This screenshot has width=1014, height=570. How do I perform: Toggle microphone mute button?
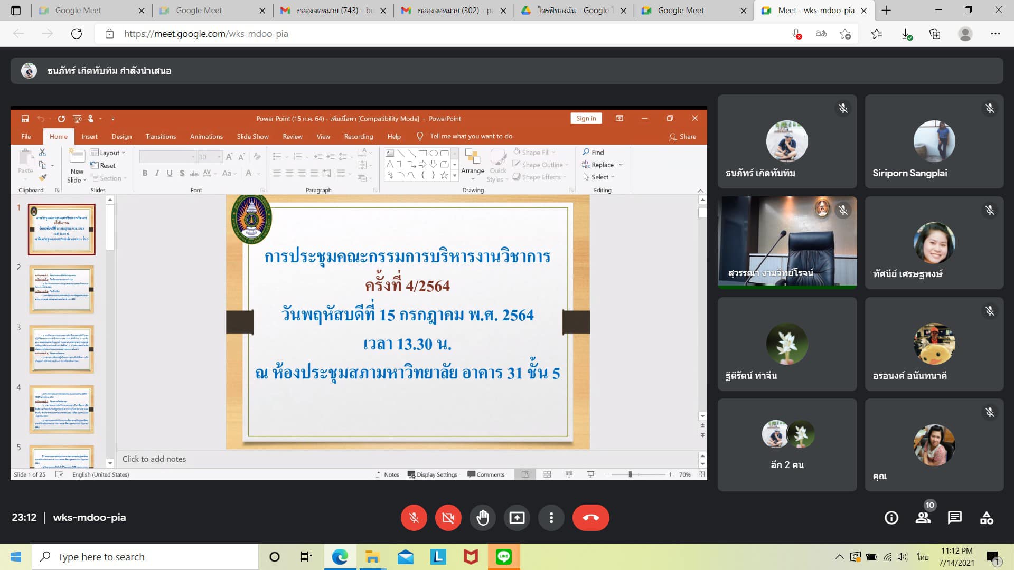click(414, 518)
